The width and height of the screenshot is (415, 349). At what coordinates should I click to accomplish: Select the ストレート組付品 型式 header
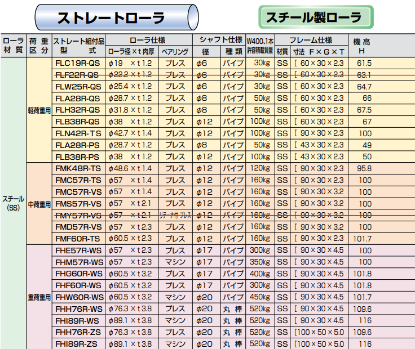coord(78,46)
